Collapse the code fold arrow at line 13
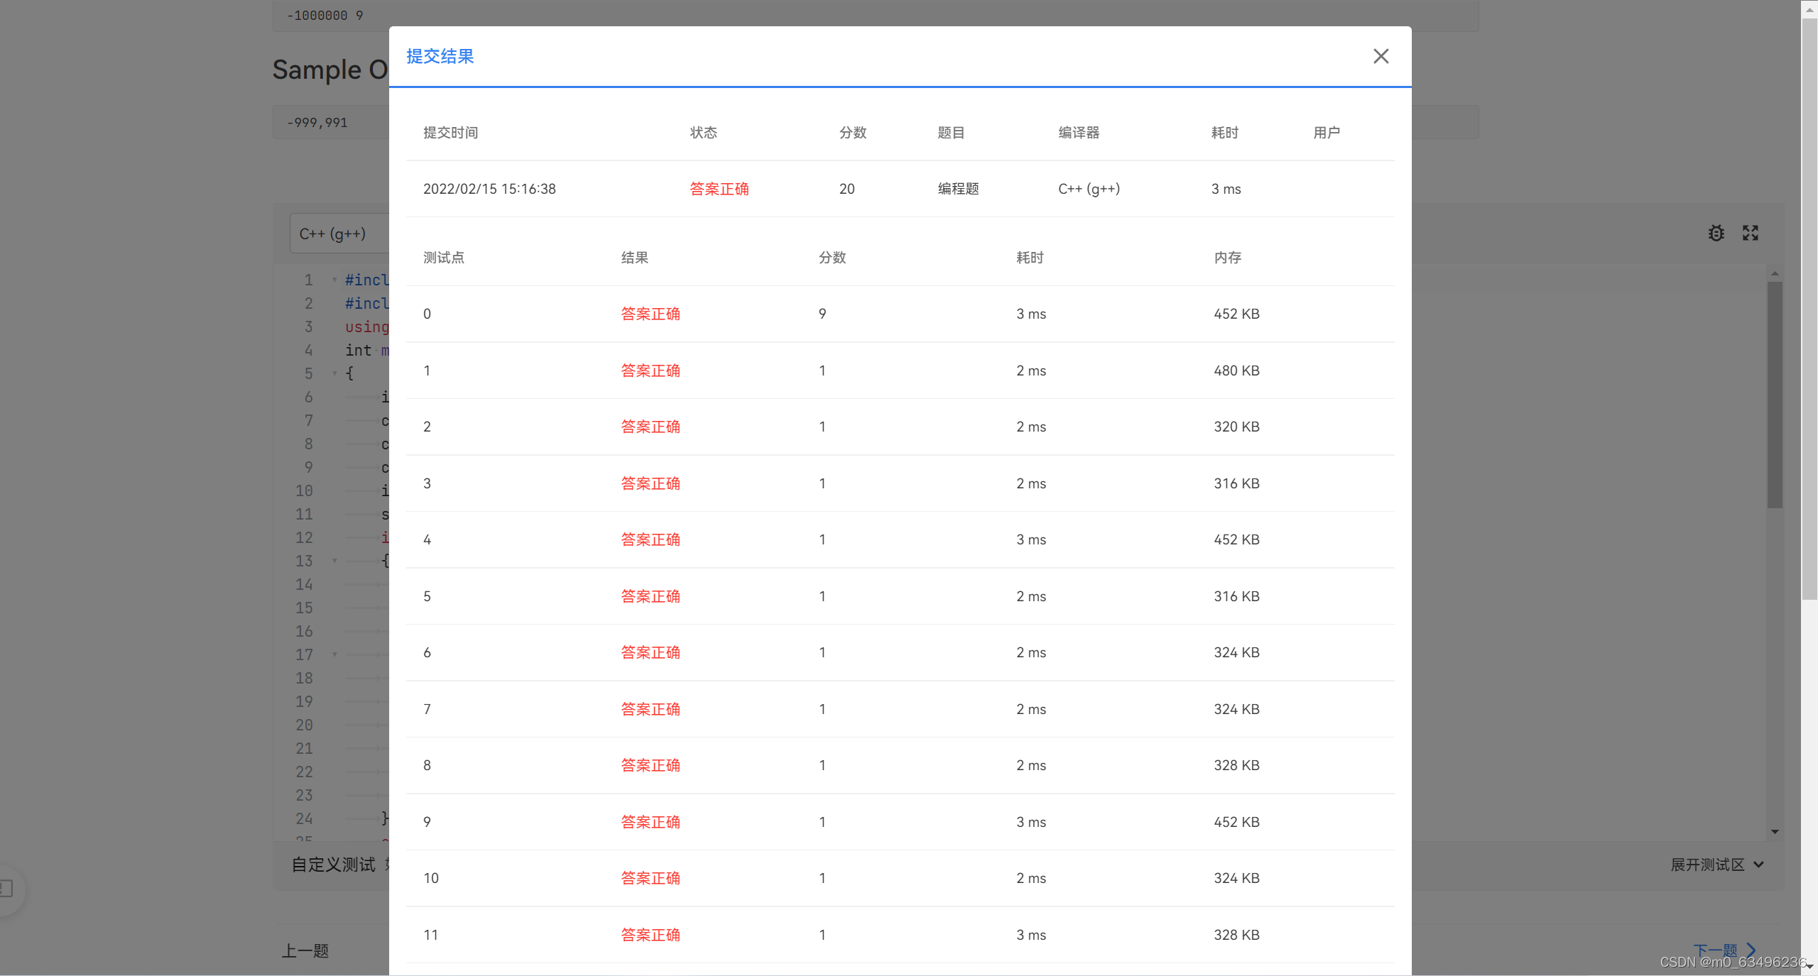Image resolution: width=1818 pixels, height=976 pixels. pyautogui.click(x=334, y=561)
